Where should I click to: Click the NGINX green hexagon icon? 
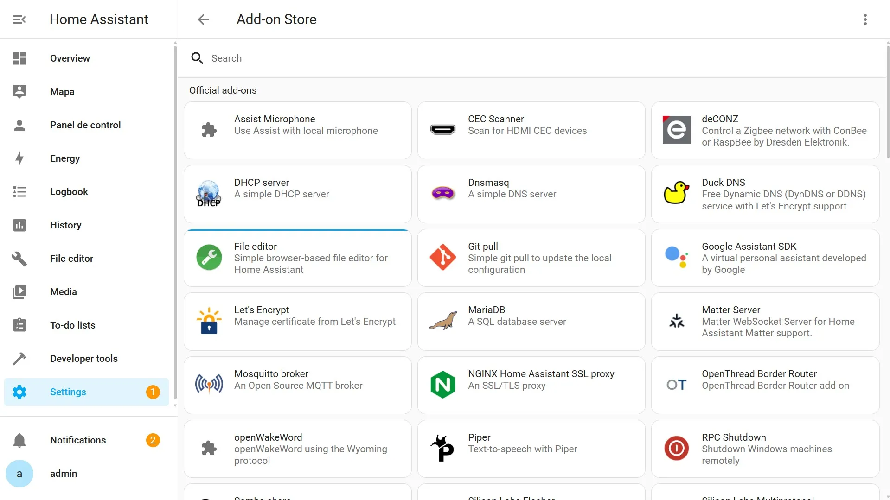click(443, 385)
